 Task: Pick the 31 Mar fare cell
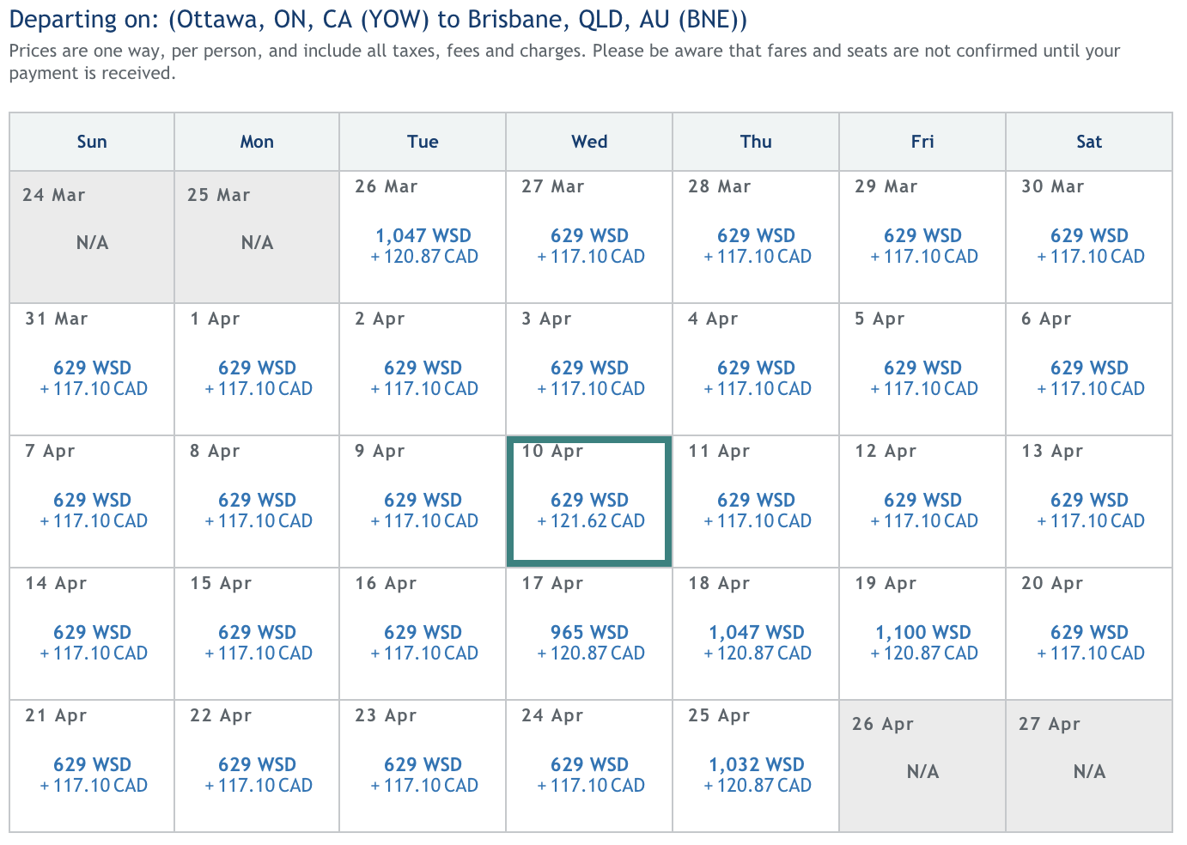(92, 369)
